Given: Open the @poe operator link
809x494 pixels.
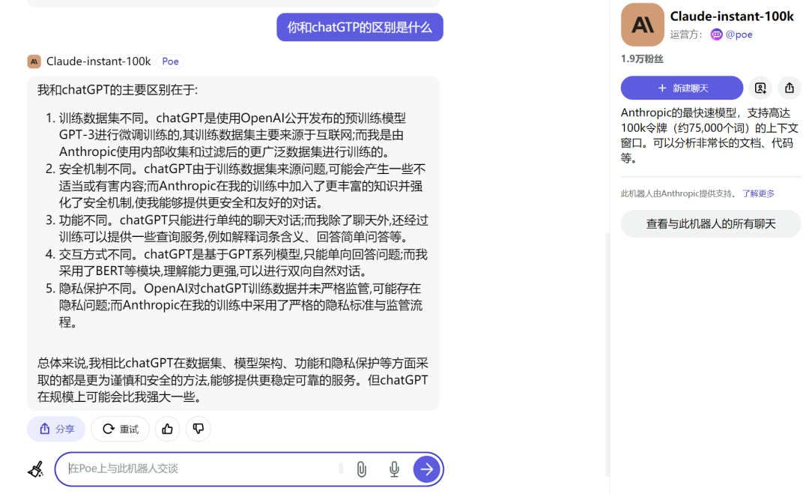Looking at the screenshot, I should [739, 34].
